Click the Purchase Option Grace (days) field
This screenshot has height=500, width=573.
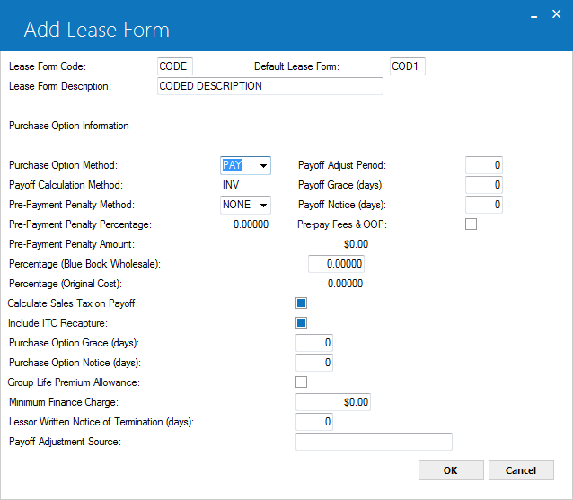314,343
